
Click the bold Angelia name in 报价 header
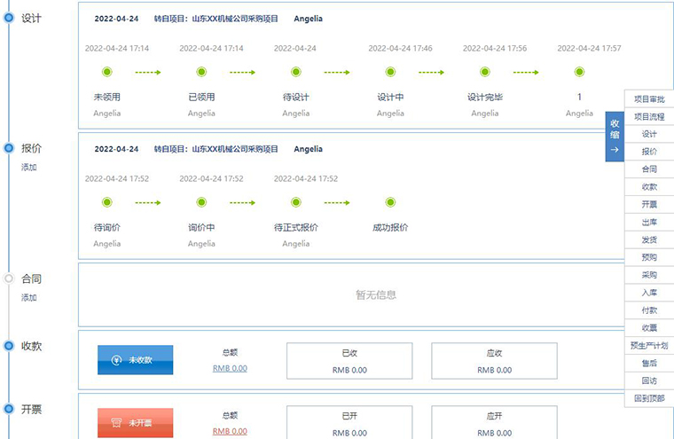(x=309, y=149)
